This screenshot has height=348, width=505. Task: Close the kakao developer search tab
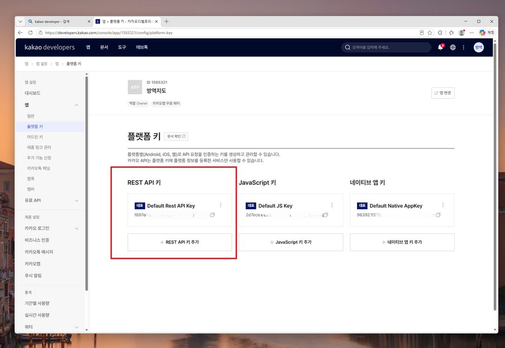click(89, 22)
